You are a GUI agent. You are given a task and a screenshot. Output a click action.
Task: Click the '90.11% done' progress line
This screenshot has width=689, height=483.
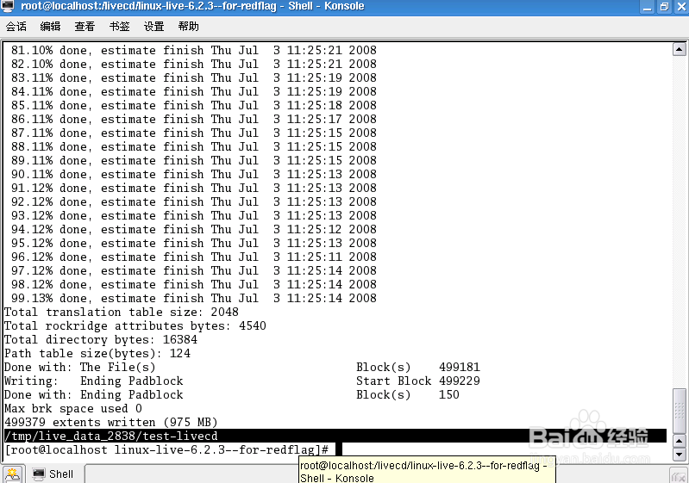(194, 174)
